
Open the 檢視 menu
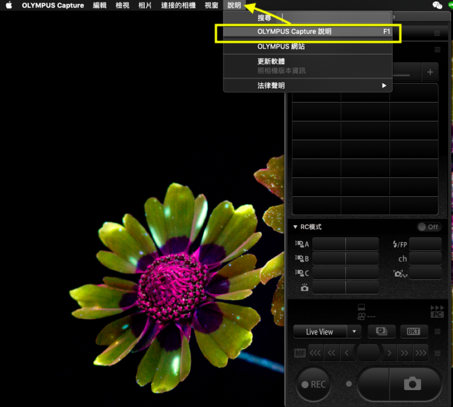pyautogui.click(x=122, y=5)
